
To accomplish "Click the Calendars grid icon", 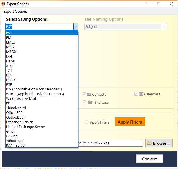I will pos(141,94).
